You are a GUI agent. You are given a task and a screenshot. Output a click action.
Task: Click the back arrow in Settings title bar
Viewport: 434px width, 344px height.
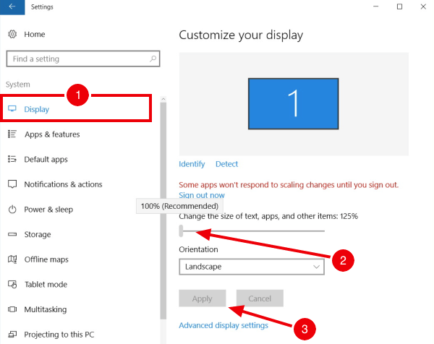(x=12, y=7)
